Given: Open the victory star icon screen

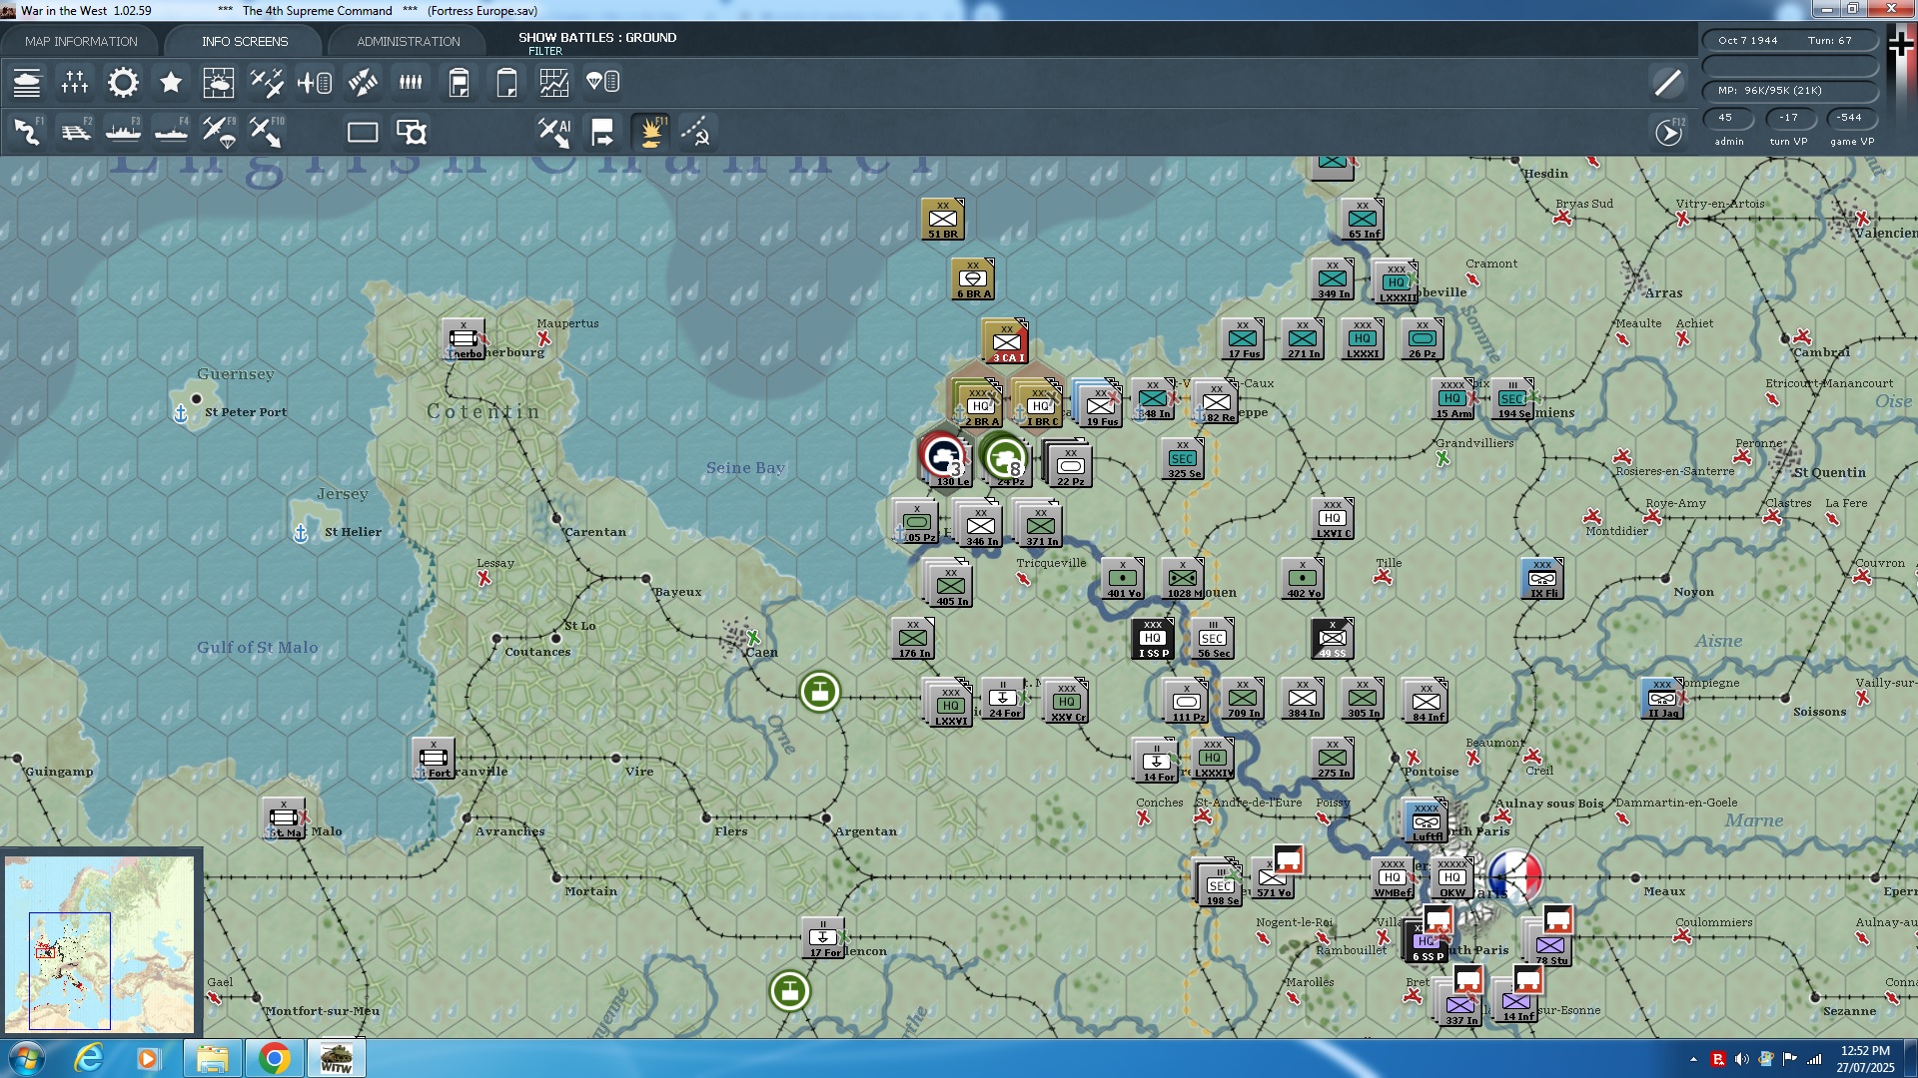Looking at the screenshot, I should click(171, 82).
